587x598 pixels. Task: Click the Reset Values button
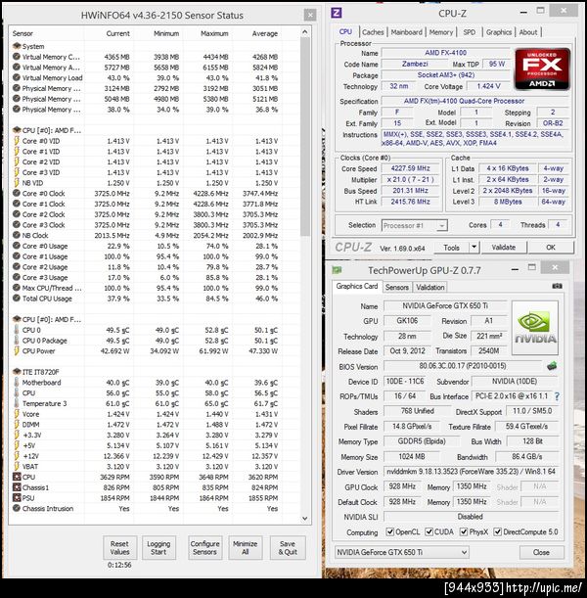pos(119,548)
